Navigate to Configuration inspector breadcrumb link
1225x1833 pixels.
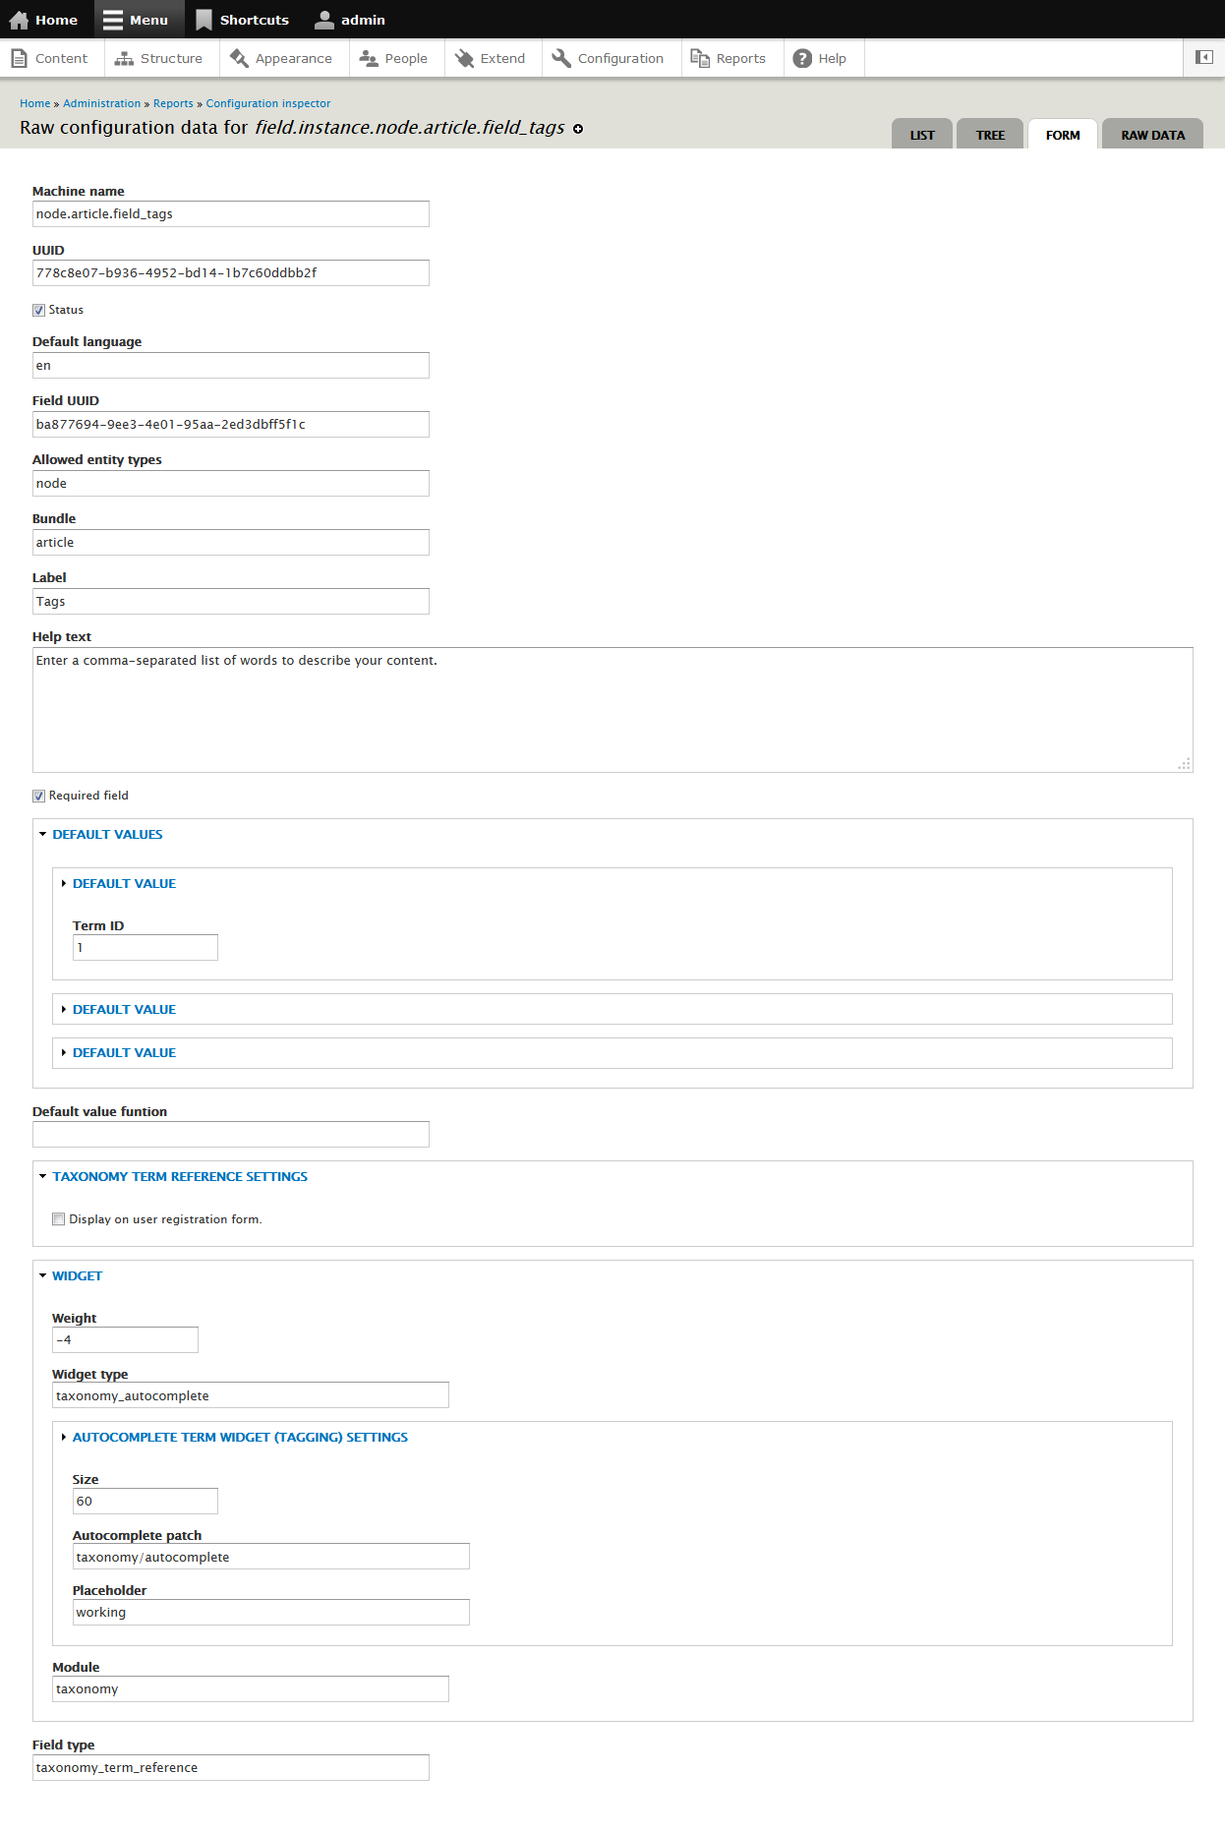coord(268,103)
